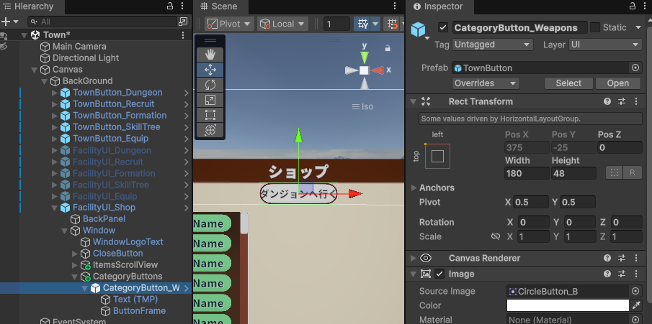Viewport: 652px width, 324px height.
Task: Select the Hand view tool
Action: (210, 55)
